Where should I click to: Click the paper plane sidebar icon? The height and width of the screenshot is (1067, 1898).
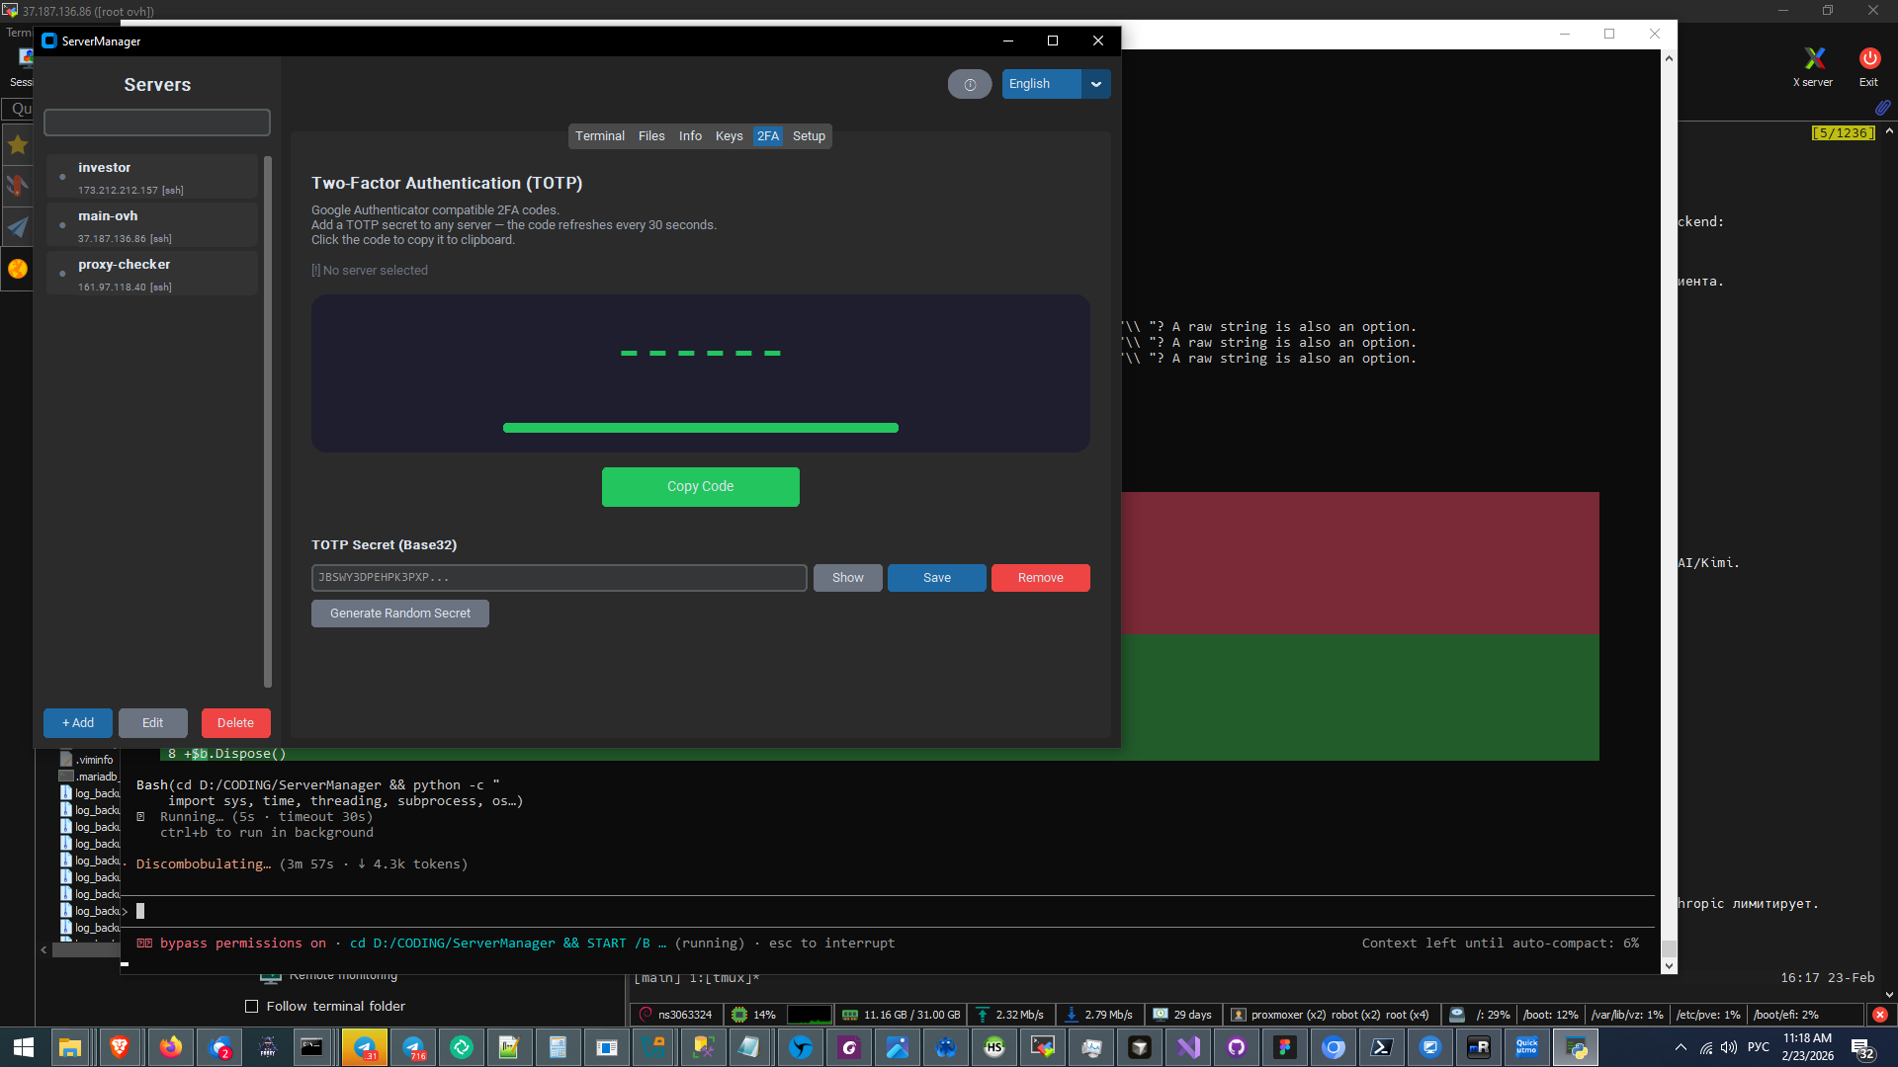pyautogui.click(x=18, y=227)
